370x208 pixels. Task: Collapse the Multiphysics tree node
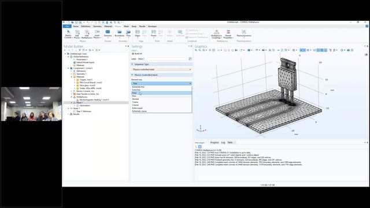click(72, 97)
